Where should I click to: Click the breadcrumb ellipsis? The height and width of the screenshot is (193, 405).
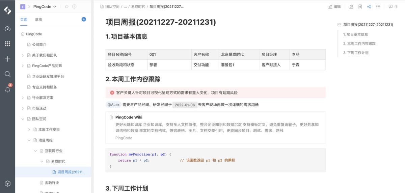(125, 6)
